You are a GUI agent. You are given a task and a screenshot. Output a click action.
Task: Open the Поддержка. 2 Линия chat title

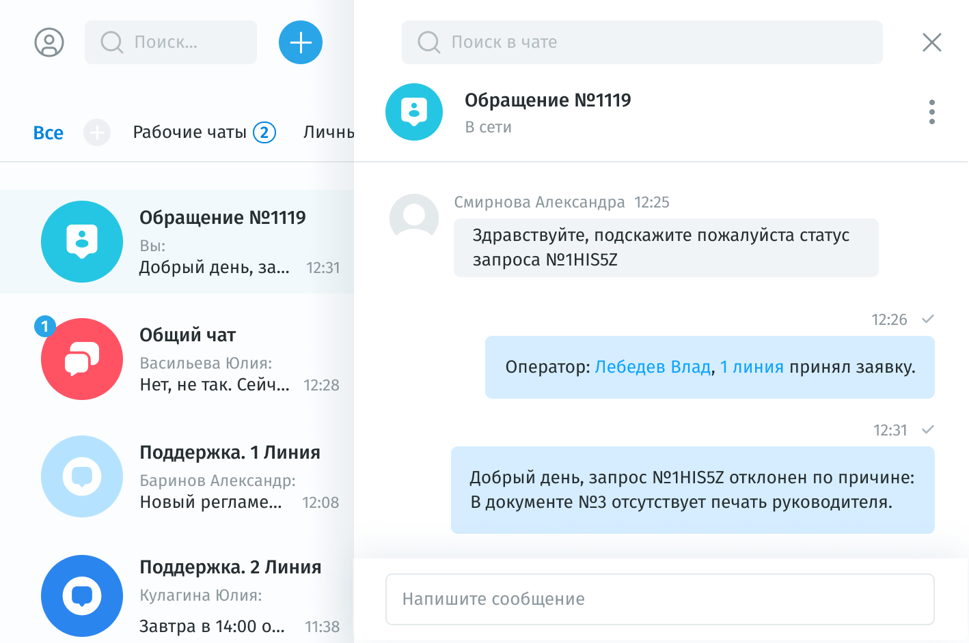pyautogui.click(x=230, y=567)
